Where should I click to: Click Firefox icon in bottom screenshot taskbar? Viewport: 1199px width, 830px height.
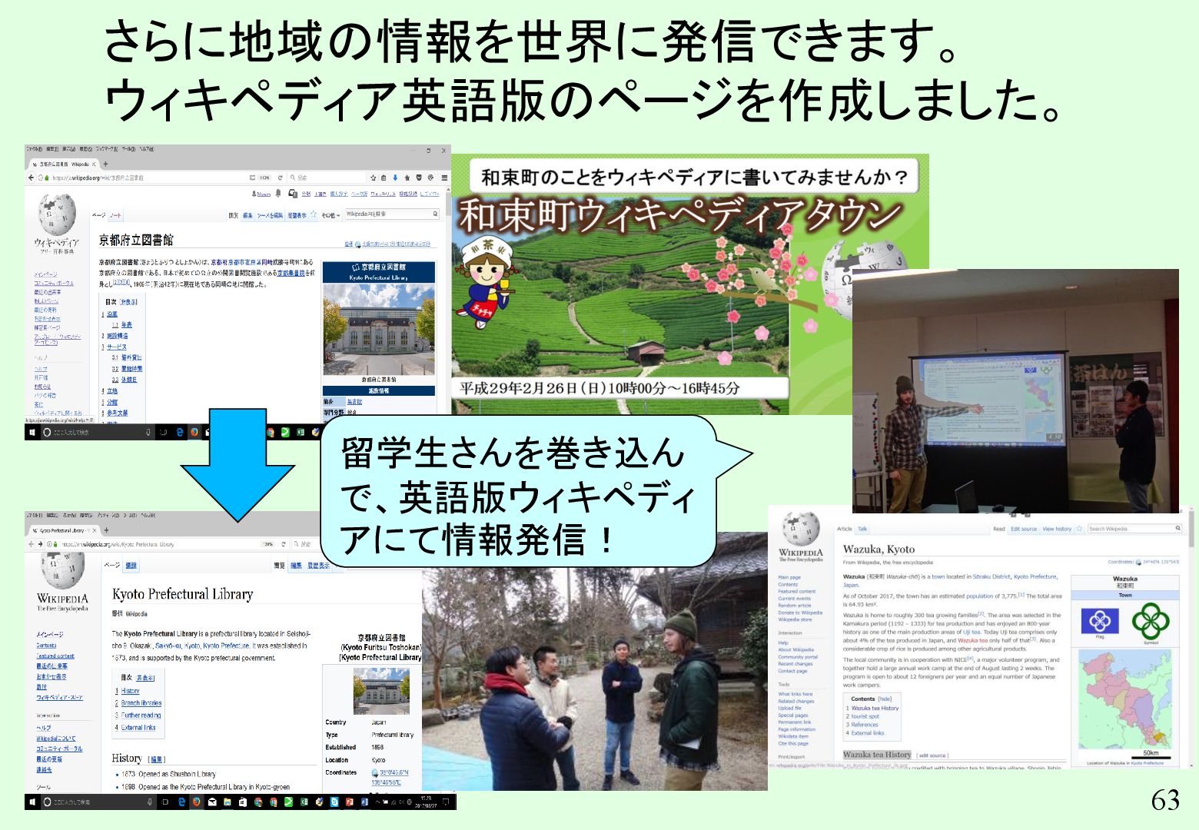coord(196,802)
